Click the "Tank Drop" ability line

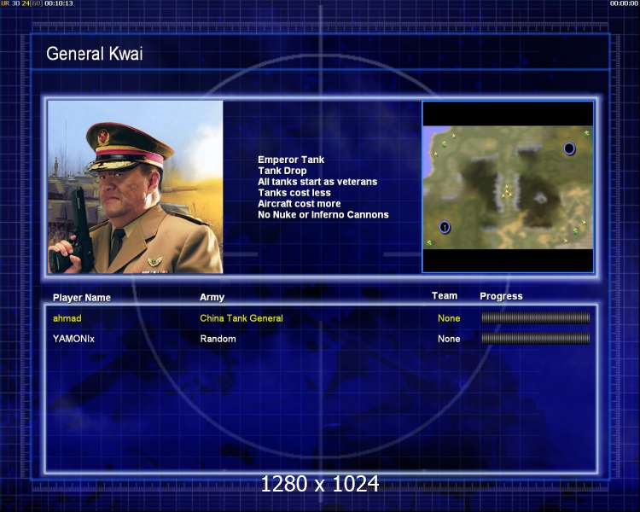282,171
